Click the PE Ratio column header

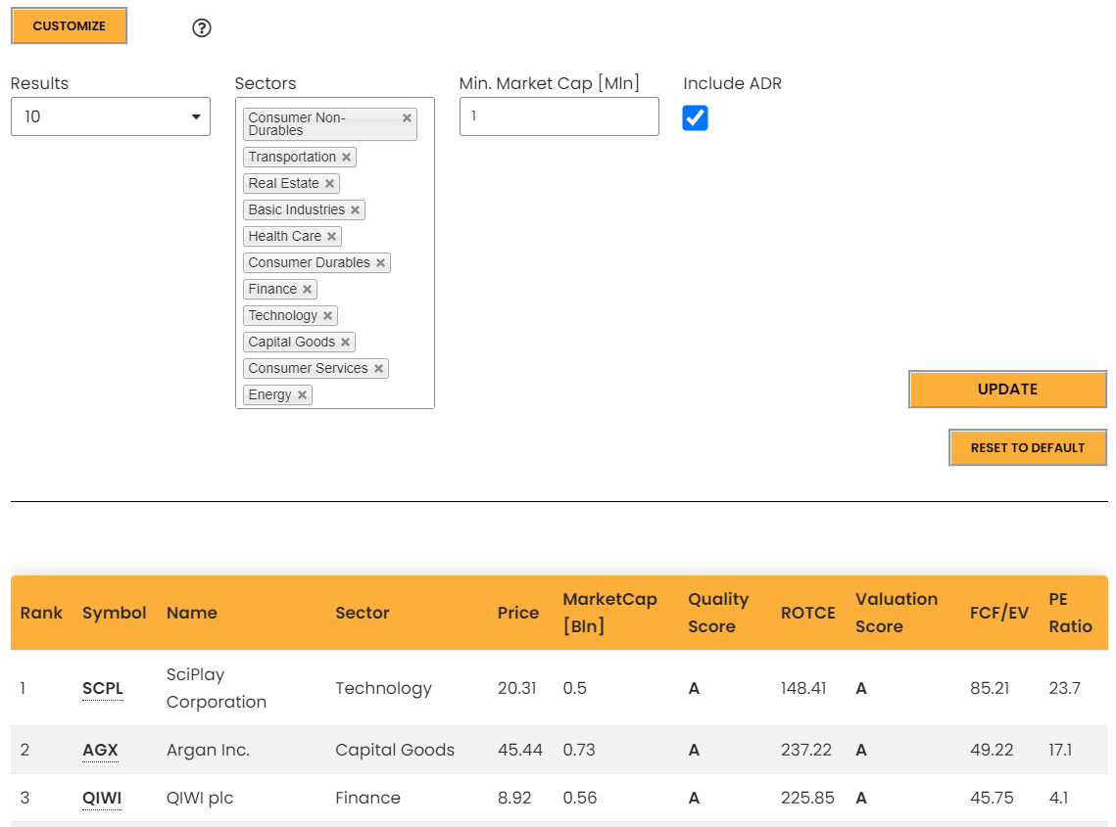1070,613
